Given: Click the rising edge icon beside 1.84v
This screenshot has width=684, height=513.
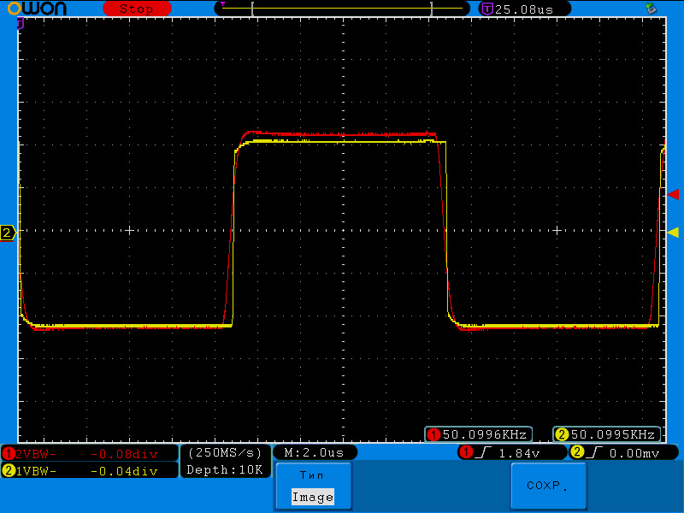Looking at the screenshot, I should 483,452.
